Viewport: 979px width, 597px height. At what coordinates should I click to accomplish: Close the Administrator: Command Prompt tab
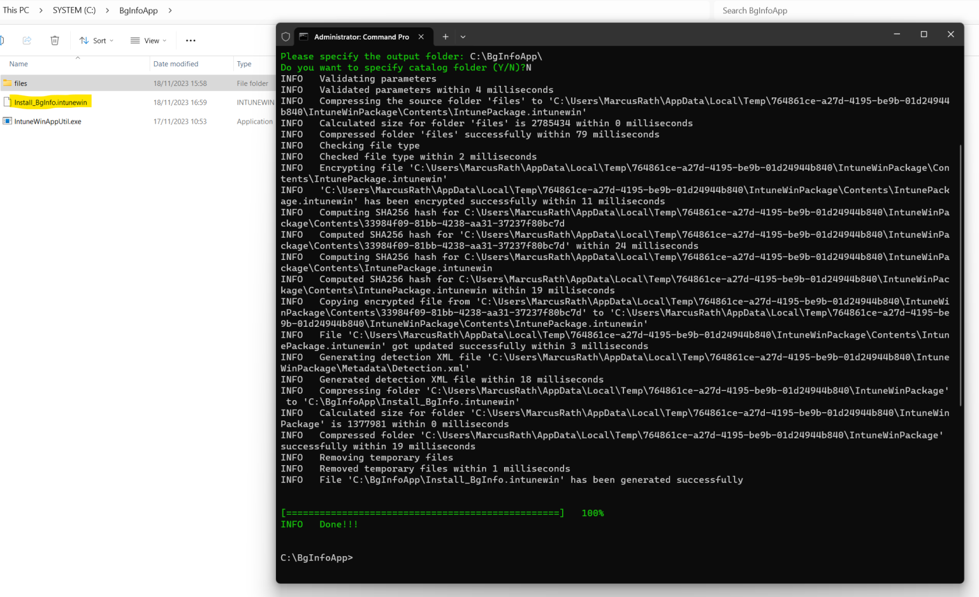point(421,36)
